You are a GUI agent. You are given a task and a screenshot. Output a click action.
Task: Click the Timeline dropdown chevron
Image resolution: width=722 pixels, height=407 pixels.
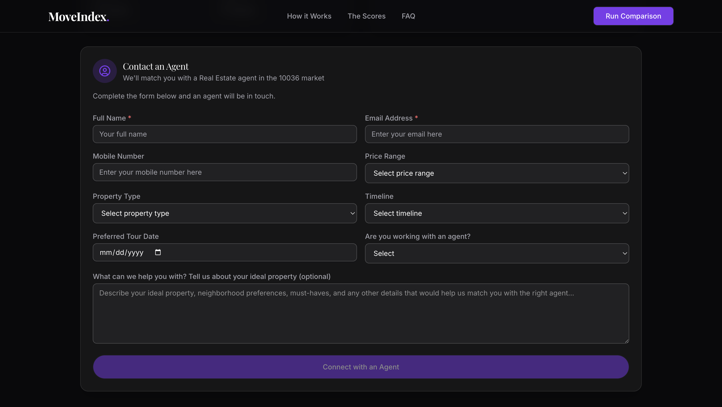[x=624, y=213]
